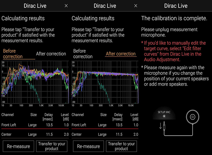Screen dimensions: 212x155
Task: Select Front Left row in first panel
Action: click(35, 125)
